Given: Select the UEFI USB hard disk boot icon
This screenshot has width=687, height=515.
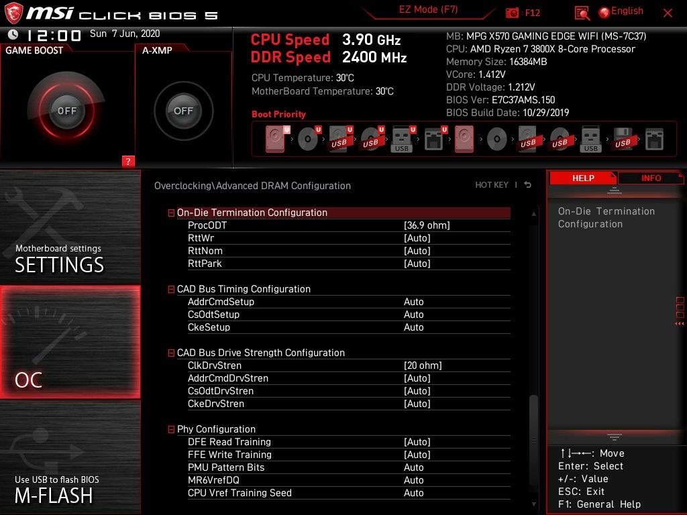Looking at the screenshot, I should tap(341, 139).
